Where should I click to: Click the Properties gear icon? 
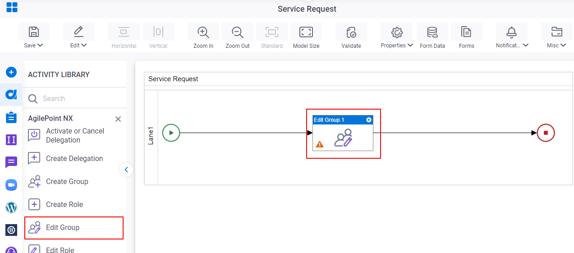coord(397,32)
